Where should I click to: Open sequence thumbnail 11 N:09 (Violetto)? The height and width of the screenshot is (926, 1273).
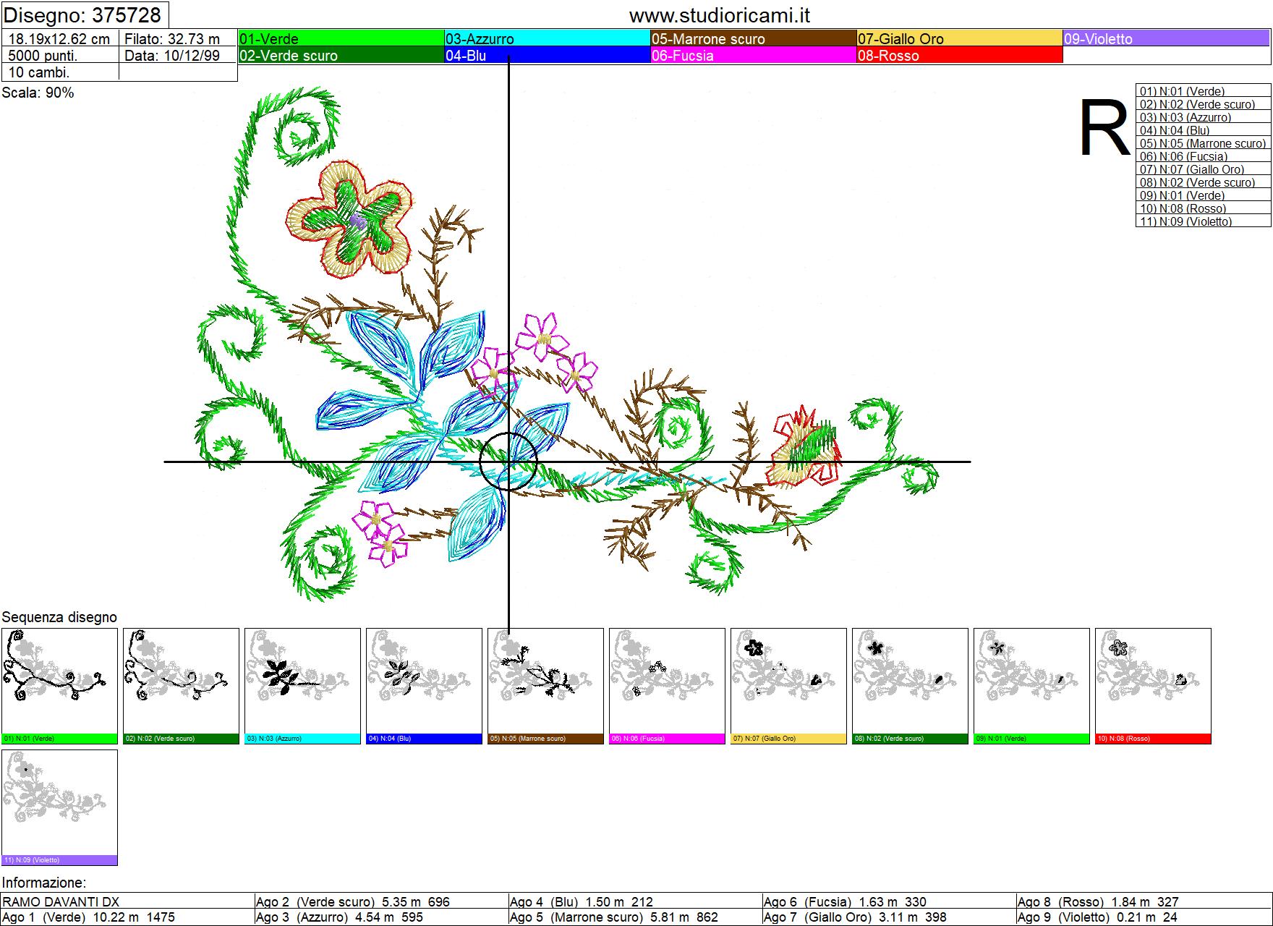point(59,807)
